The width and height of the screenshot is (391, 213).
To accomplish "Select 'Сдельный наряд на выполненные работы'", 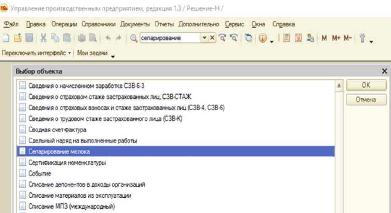I will click(x=175, y=140).
